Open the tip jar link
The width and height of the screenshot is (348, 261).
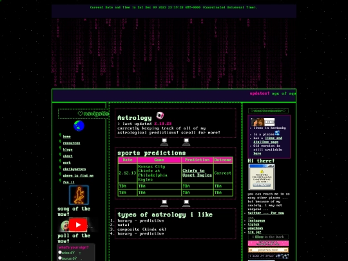[x=255, y=232]
